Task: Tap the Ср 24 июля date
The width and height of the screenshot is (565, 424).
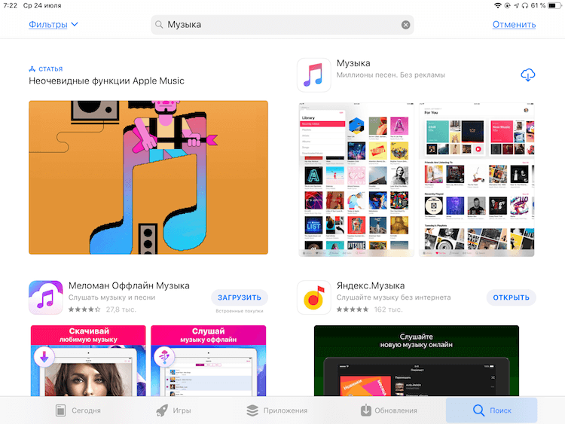Action: pyautogui.click(x=42, y=5)
